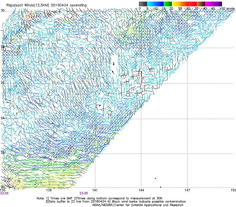Click the '>50 knots' legend label

(227, 9)
